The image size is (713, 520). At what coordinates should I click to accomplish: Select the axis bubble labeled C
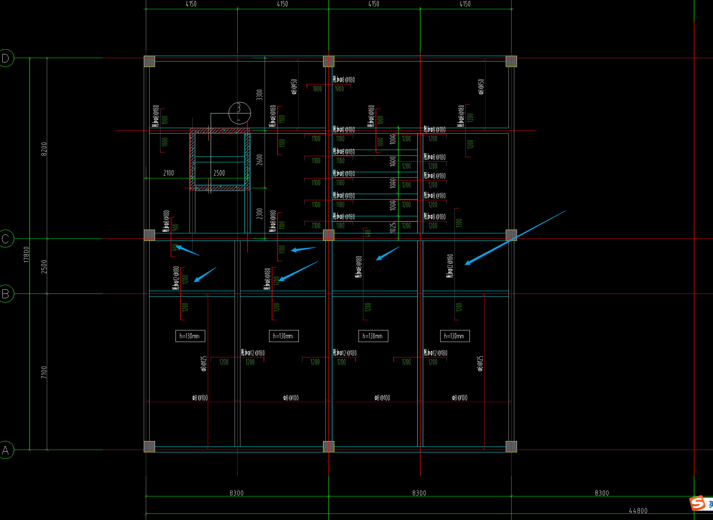pyautogui.click(x=6, y=238)
